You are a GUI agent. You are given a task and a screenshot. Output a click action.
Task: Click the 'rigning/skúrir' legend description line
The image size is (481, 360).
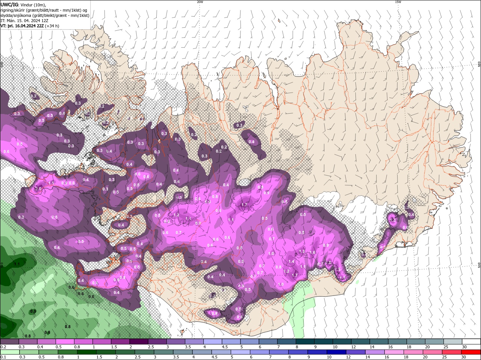click(44, 10)
